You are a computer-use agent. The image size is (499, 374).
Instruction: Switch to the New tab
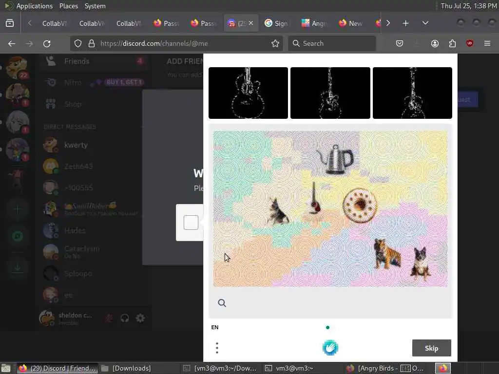click(351, 23)
